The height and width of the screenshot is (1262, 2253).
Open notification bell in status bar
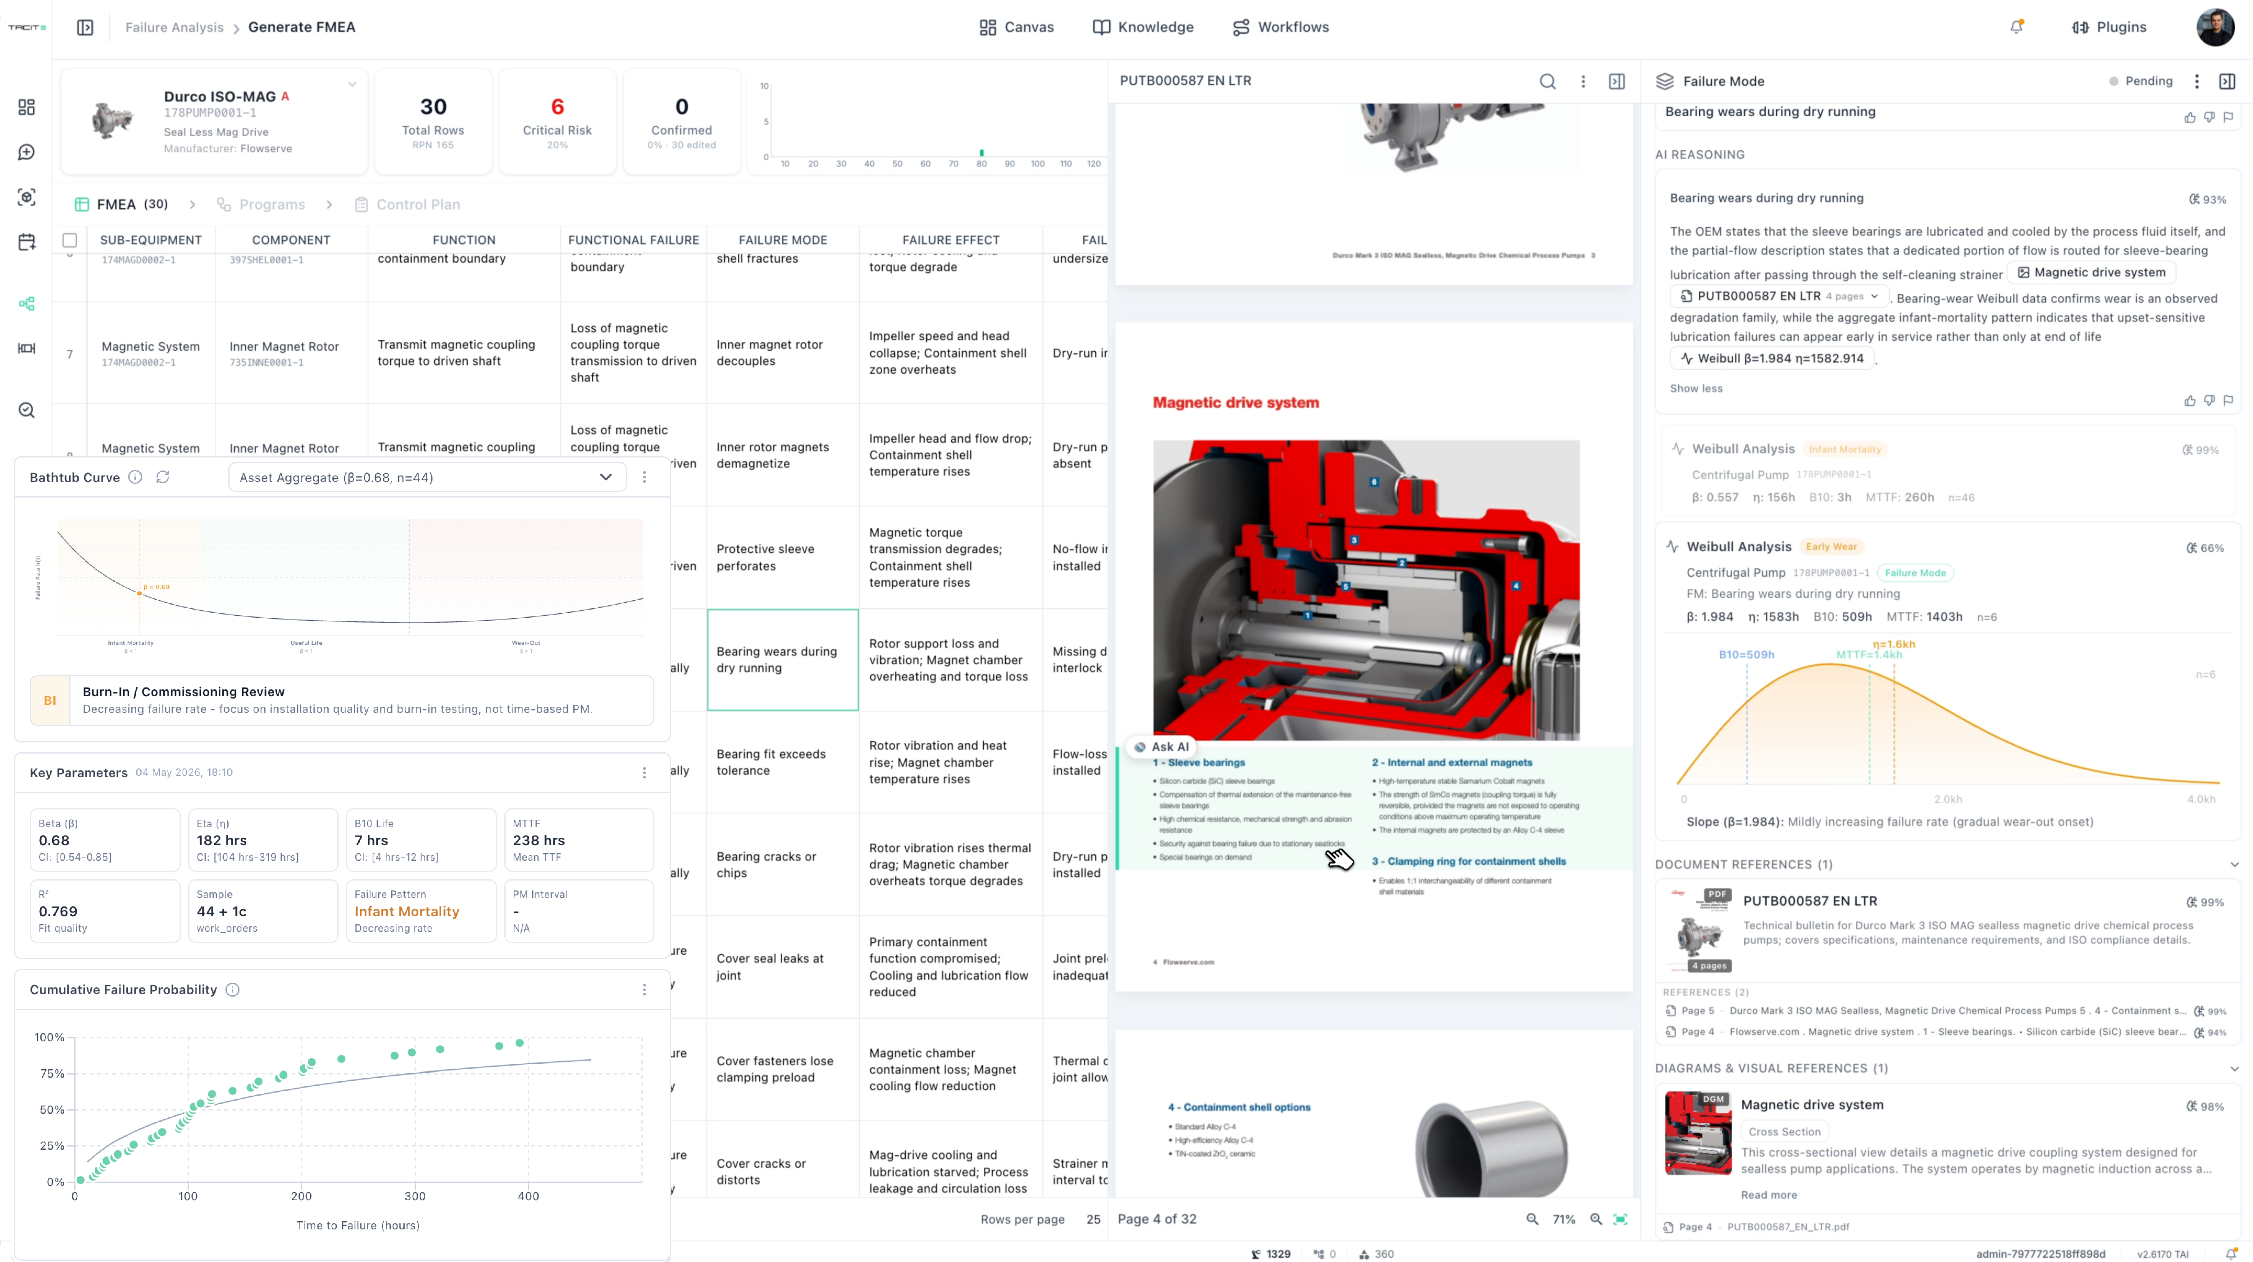click(x=2231, y=1254)
